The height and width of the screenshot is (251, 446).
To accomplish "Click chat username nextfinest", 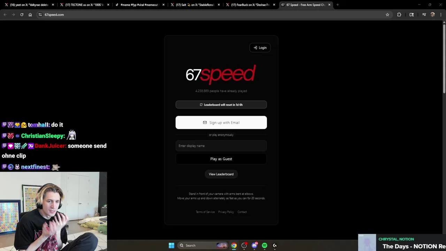I will tap(35, 167).
